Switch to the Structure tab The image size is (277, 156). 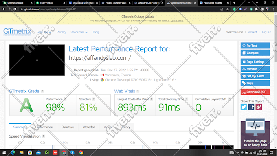[x=68, y=127]
